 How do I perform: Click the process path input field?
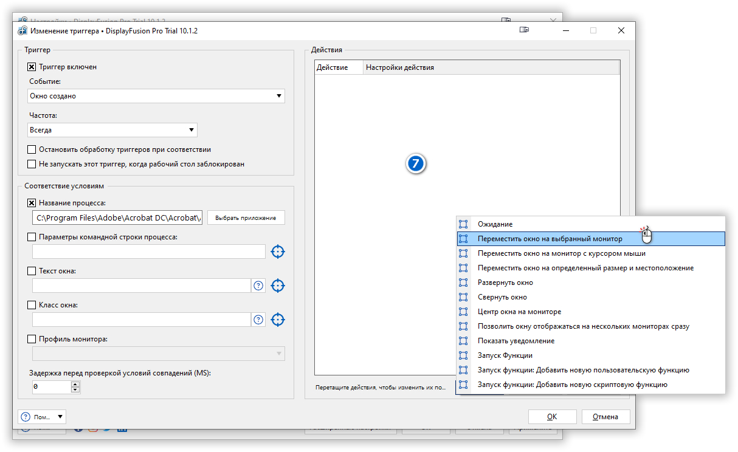pyautogui.click(x=118, y=217)
